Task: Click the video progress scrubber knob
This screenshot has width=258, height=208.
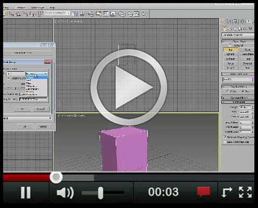Action: [56, 177]
